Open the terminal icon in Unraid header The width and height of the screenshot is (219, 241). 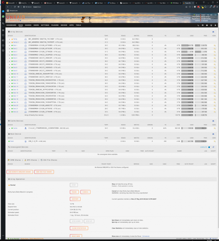coord(198,25)
